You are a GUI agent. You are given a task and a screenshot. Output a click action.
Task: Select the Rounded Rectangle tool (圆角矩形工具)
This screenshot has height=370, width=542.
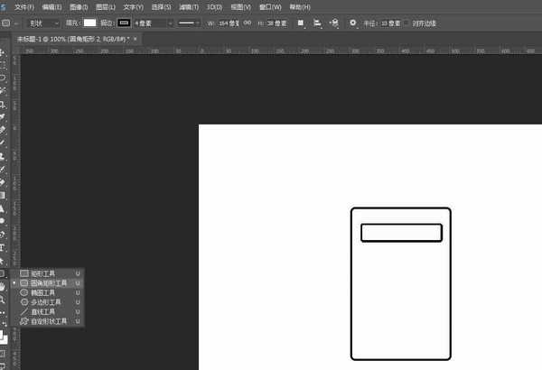(x=46, y=282)
